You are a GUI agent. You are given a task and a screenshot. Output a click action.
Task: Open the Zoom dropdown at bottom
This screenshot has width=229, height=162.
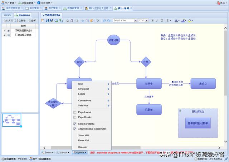coord(47,152)
